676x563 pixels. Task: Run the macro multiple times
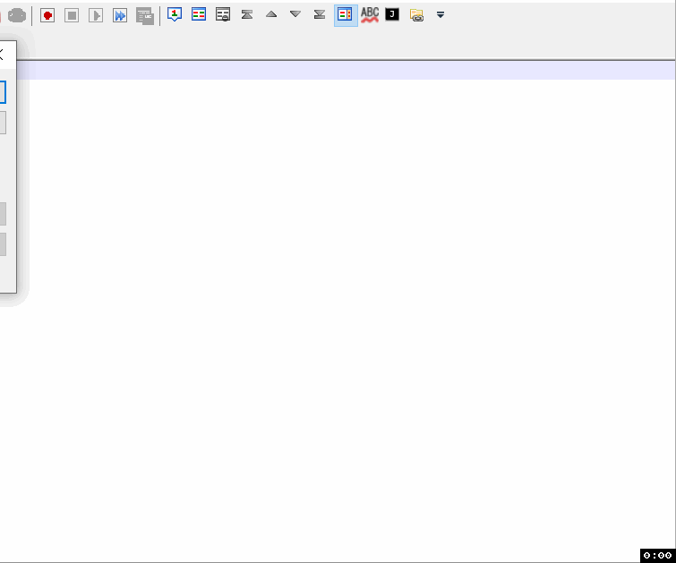(120, 15)
